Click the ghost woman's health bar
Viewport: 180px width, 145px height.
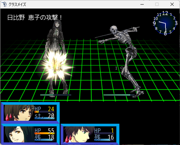click(55, 95)
